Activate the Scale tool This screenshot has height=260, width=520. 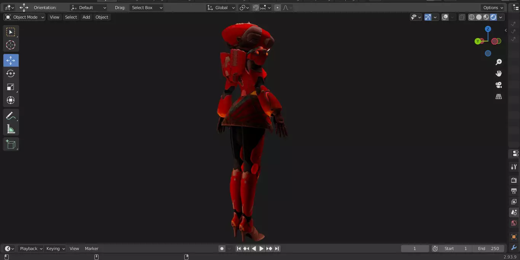point(11,87)
